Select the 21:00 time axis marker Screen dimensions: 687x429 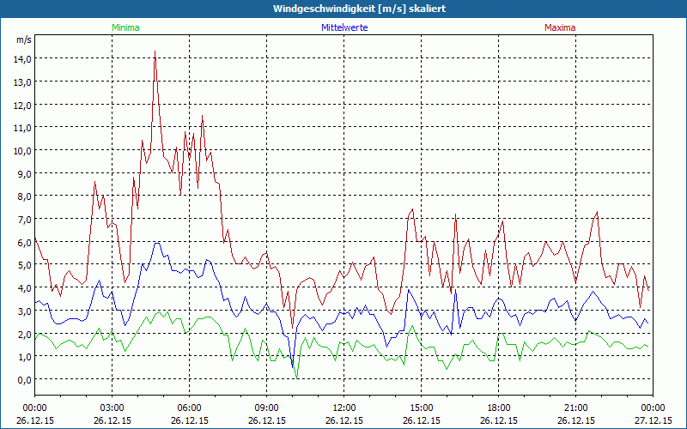(576, 408)
